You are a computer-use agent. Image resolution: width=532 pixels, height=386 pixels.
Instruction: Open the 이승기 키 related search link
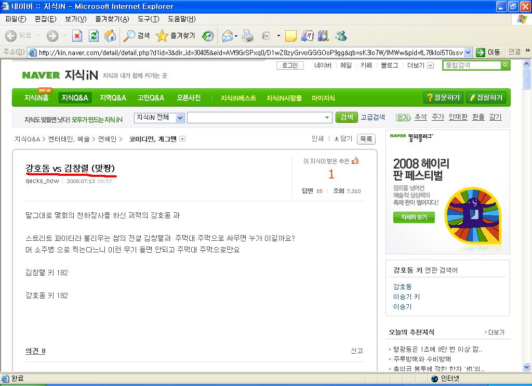(x=406, y=297)
